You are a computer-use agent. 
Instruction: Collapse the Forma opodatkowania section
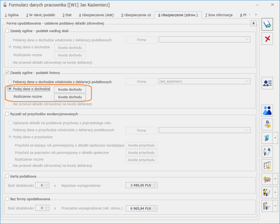(254, 24)
